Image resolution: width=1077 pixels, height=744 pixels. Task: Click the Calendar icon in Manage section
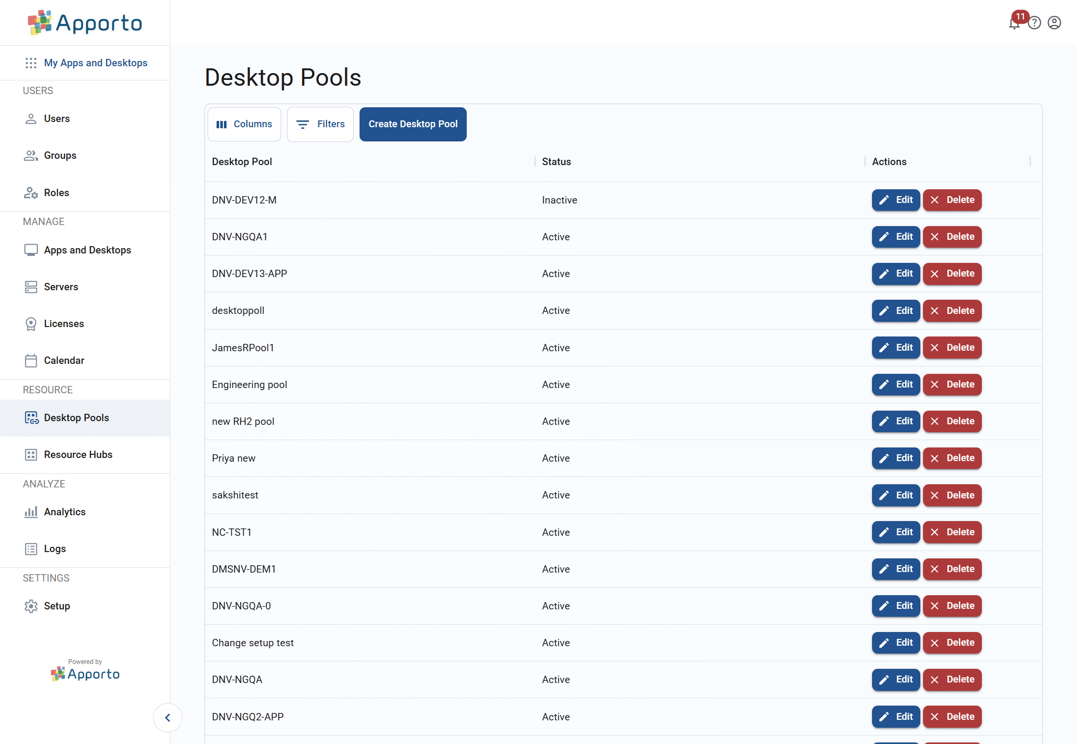click(x=30, y=360)
